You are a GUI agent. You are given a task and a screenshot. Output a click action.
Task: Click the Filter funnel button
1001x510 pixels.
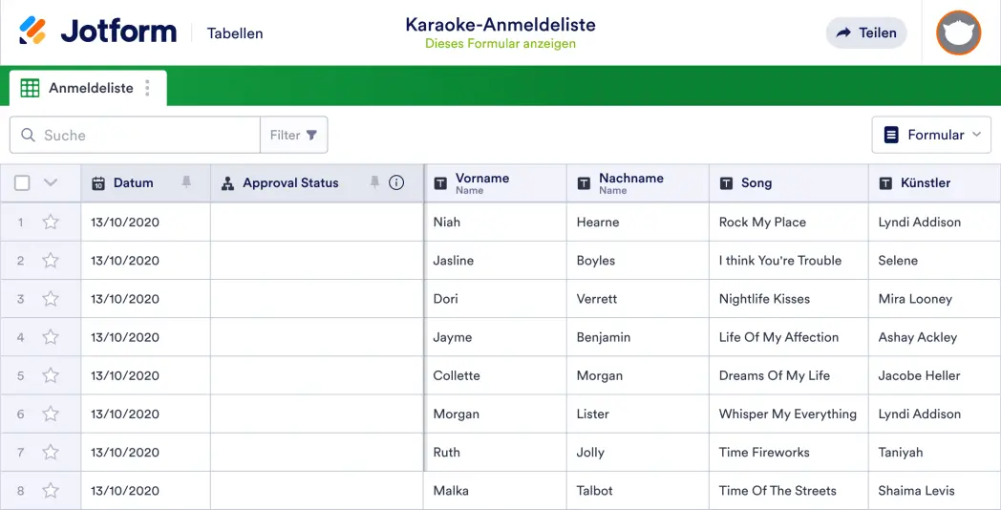[293, 135]
